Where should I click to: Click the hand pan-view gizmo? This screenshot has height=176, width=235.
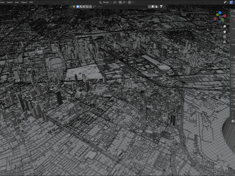tap(225, 32)
